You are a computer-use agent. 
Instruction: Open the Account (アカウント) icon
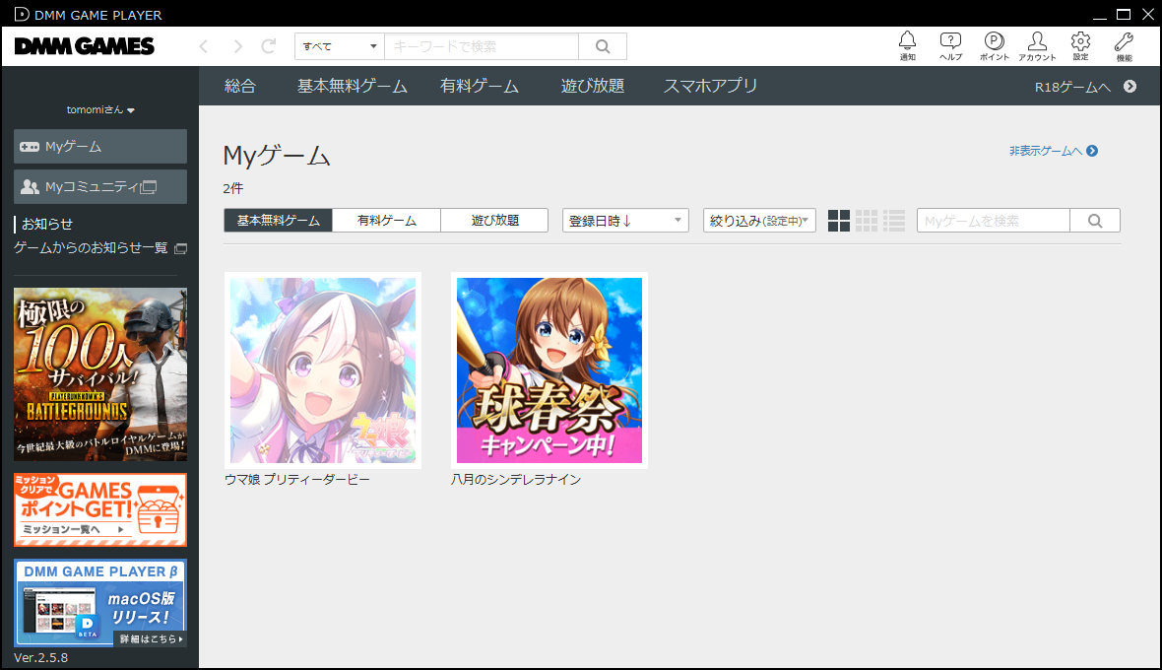tap(1037, 45)
